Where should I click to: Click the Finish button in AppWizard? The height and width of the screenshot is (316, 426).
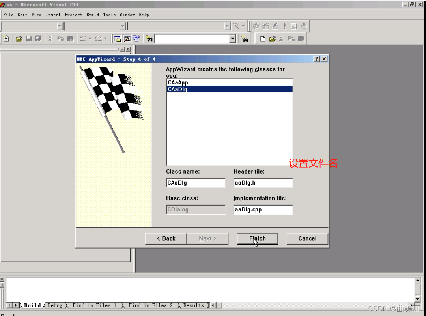(257, 239)
